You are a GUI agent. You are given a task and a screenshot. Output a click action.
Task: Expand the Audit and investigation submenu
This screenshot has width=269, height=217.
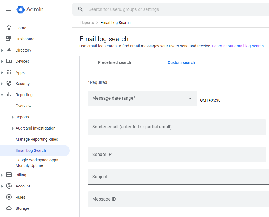[13, 128]
